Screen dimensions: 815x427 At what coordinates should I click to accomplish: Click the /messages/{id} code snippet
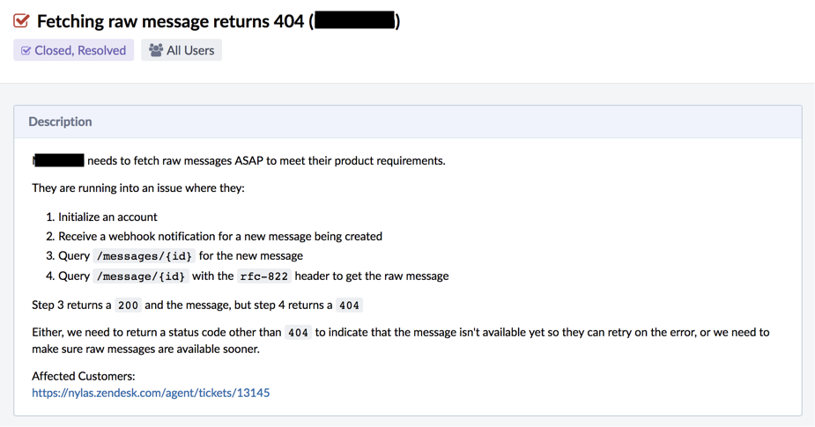coord(144,256)
